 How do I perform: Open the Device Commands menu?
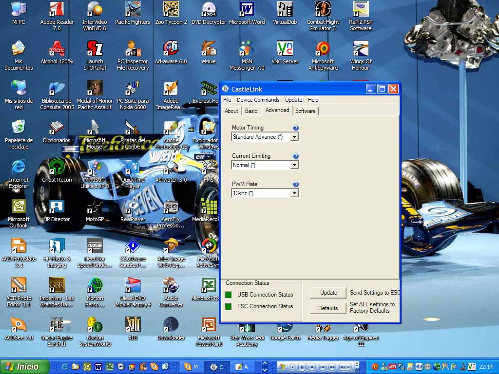coord(258,100)
